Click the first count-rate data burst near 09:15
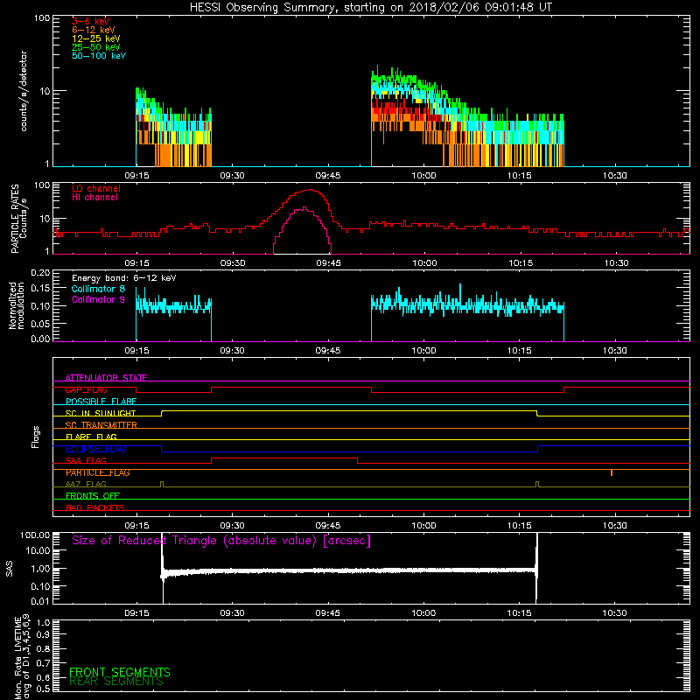Screen dimensions: 700x700 [x=173, y=127]
